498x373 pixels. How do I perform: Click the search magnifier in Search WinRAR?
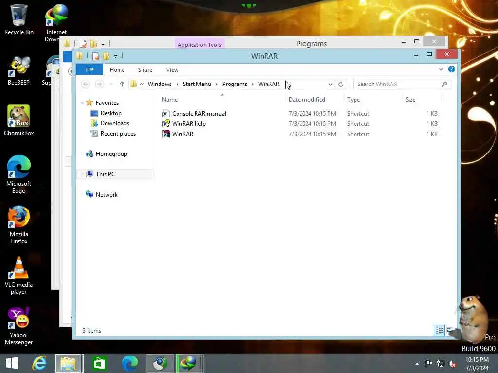pos(445,84)
